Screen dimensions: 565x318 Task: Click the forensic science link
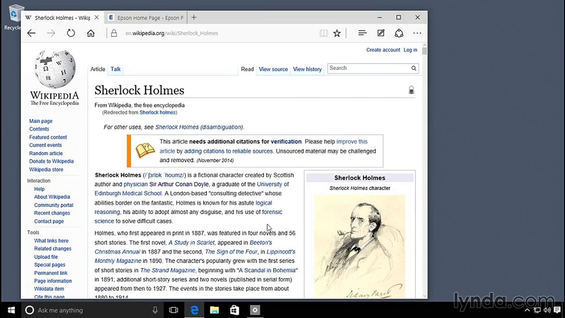click(x=188, y=216)
